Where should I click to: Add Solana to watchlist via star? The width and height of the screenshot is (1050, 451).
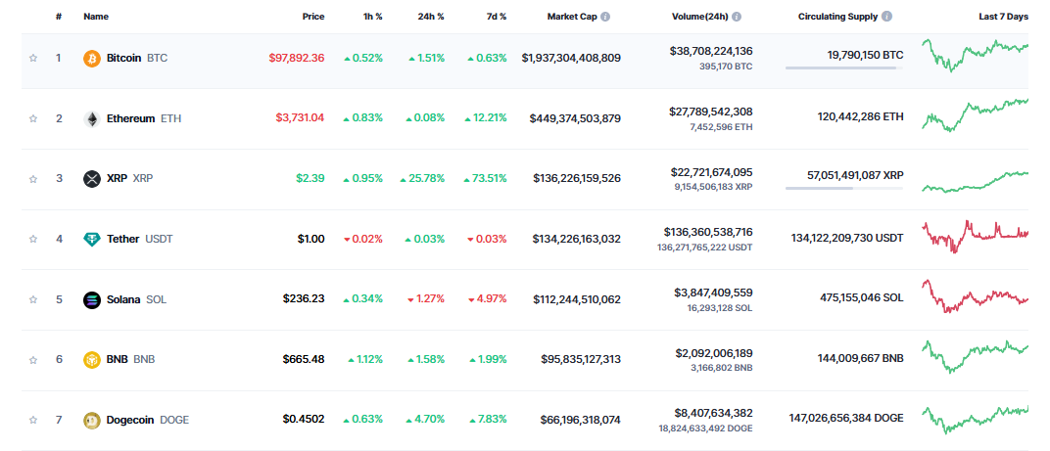point(33,299)
